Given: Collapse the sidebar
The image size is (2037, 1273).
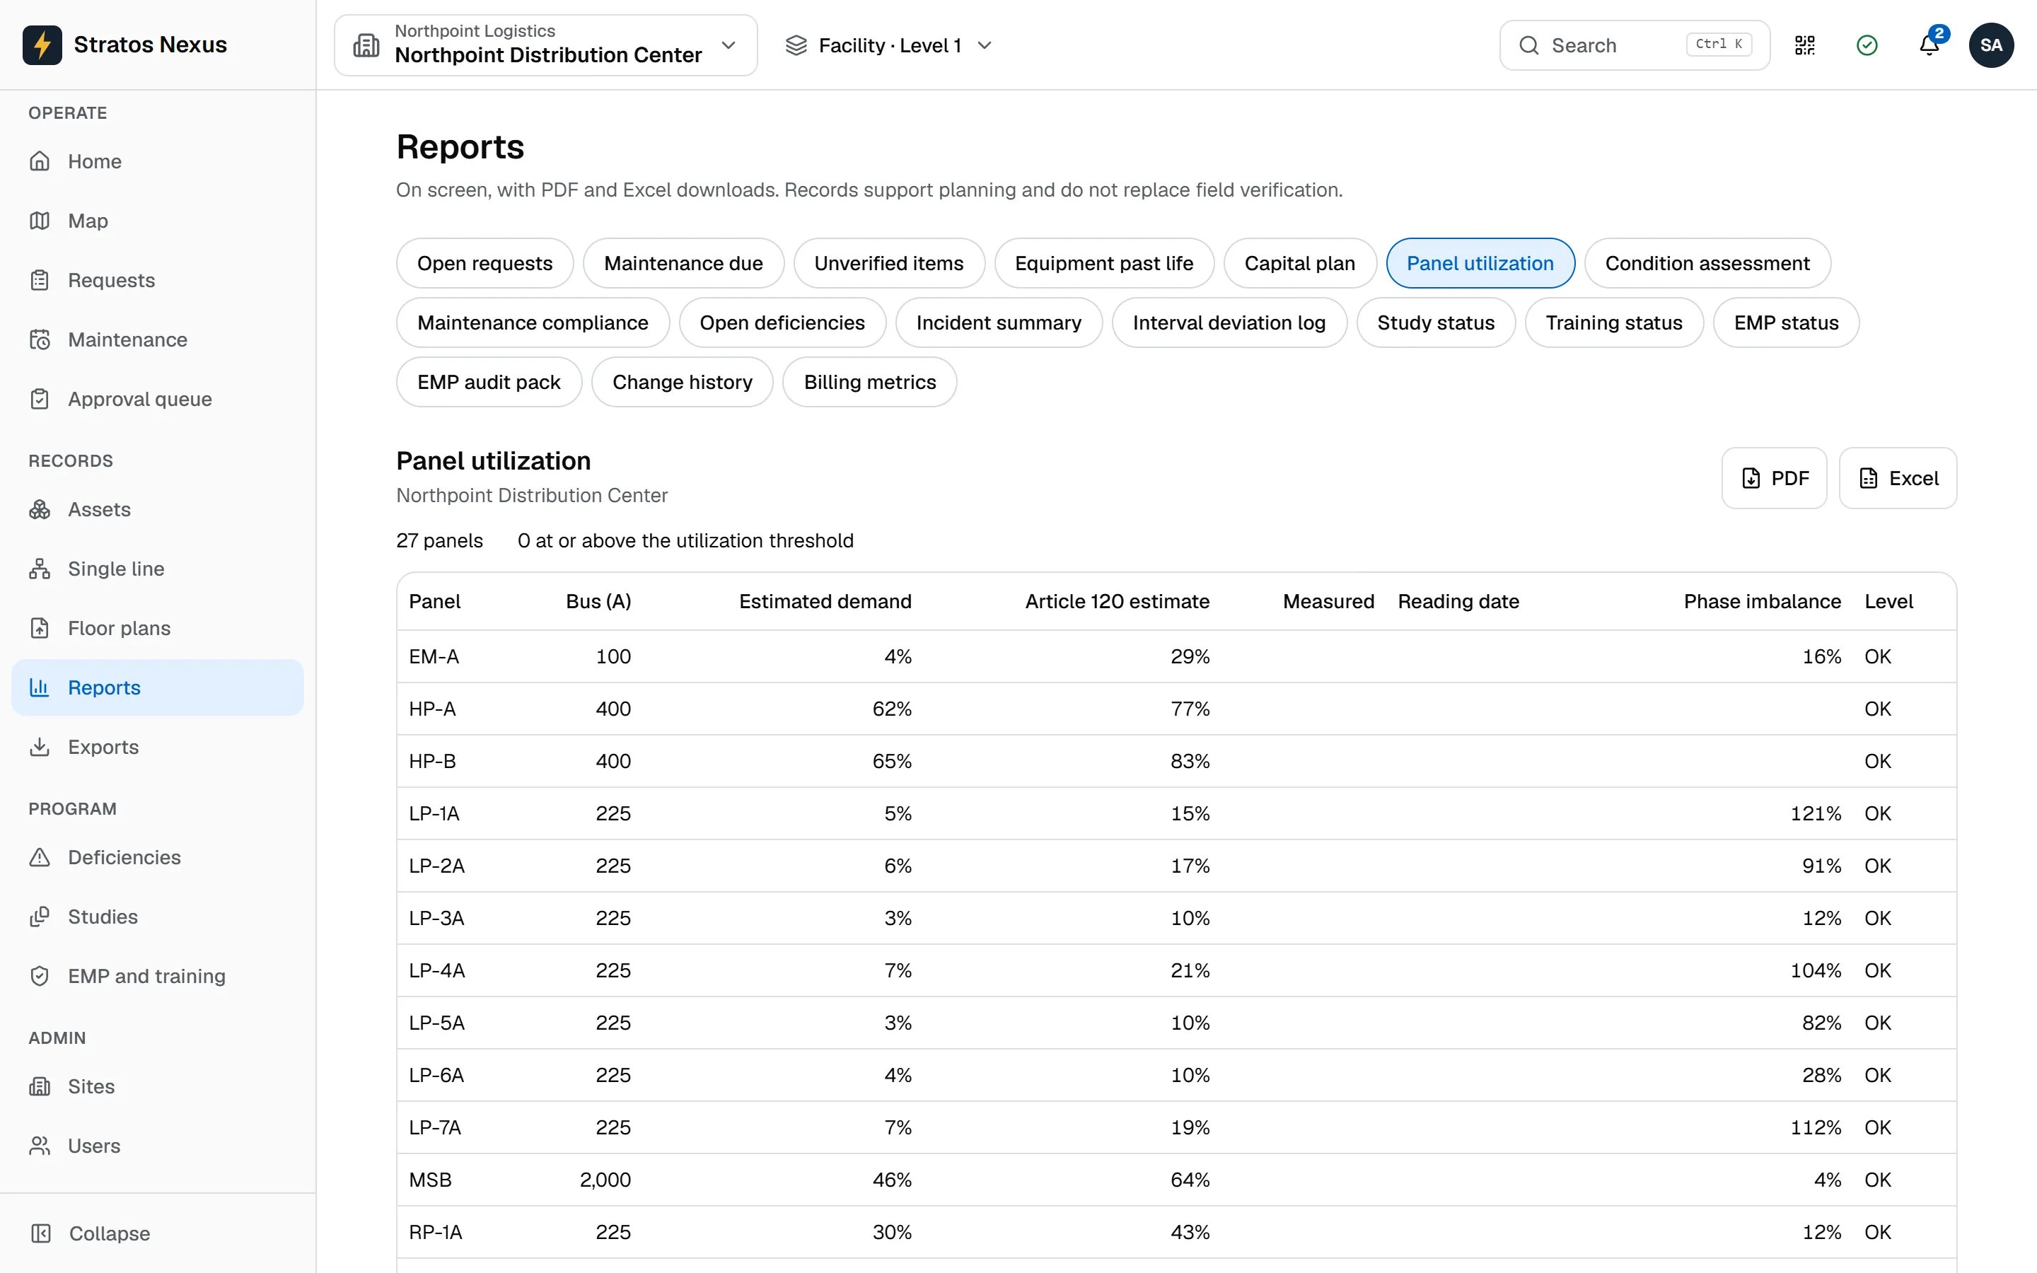Looking at the screenshot, I should tap(158, 1233).
